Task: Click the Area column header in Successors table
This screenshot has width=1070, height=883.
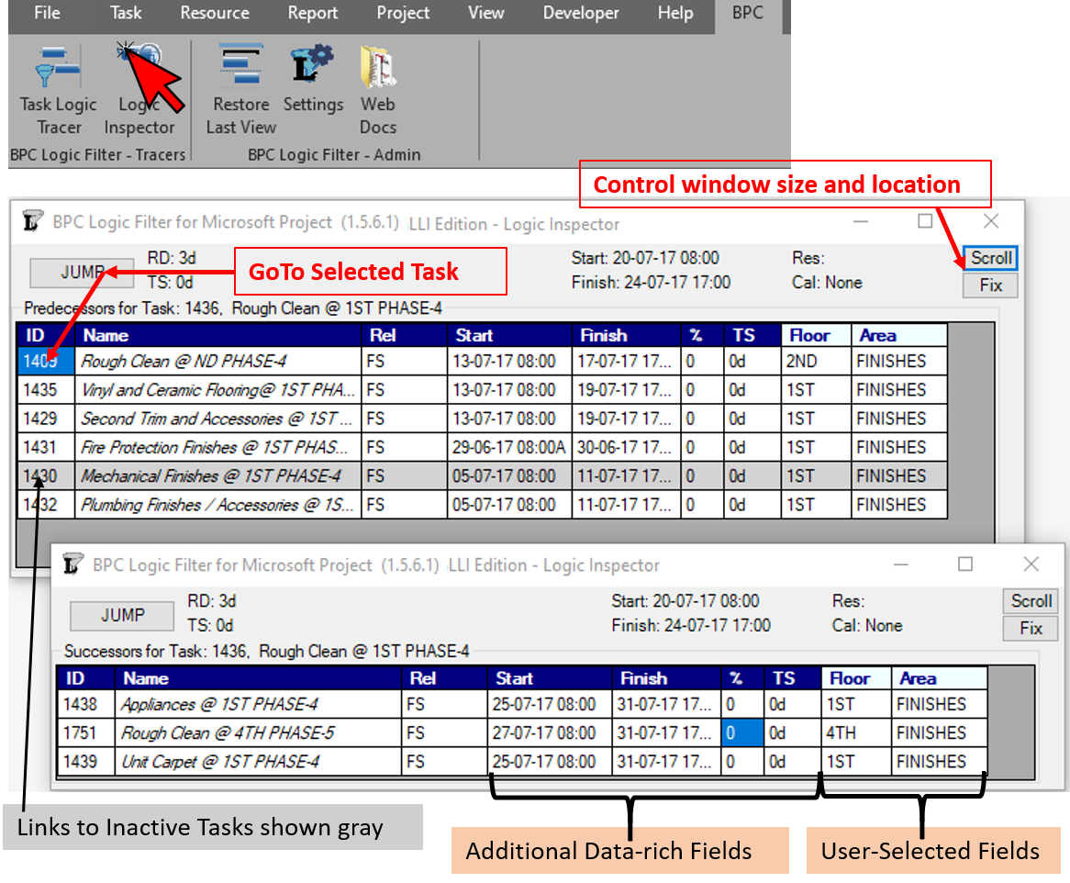Action: (940, 678)
